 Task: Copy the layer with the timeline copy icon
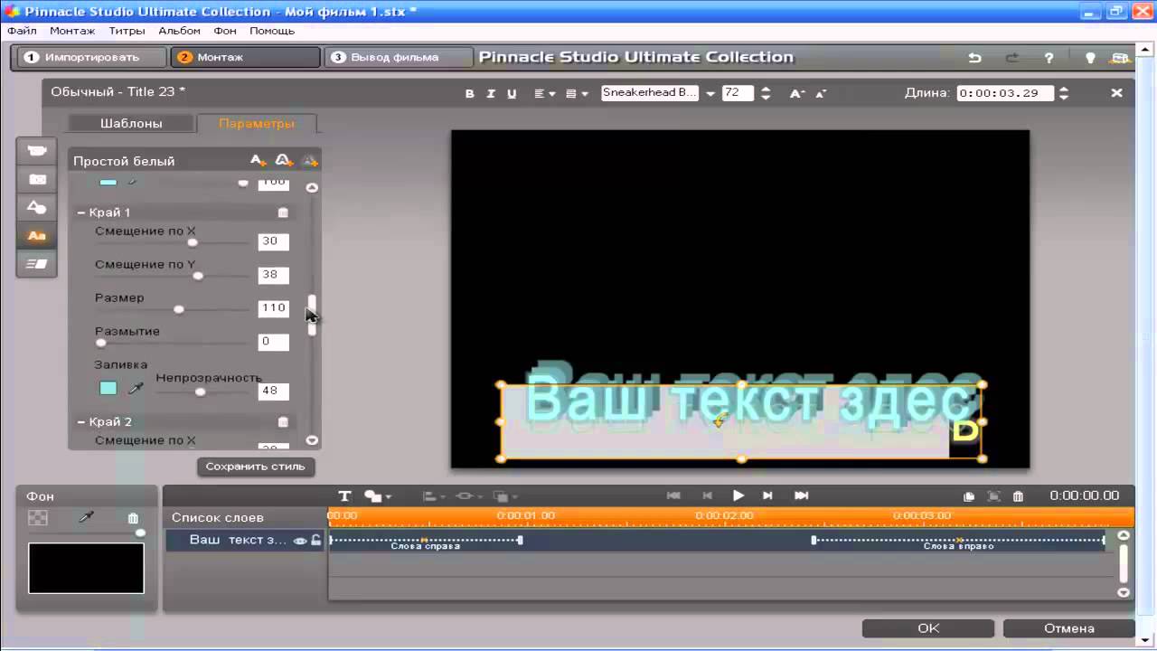pyautogui.click(x=969, y=496)
